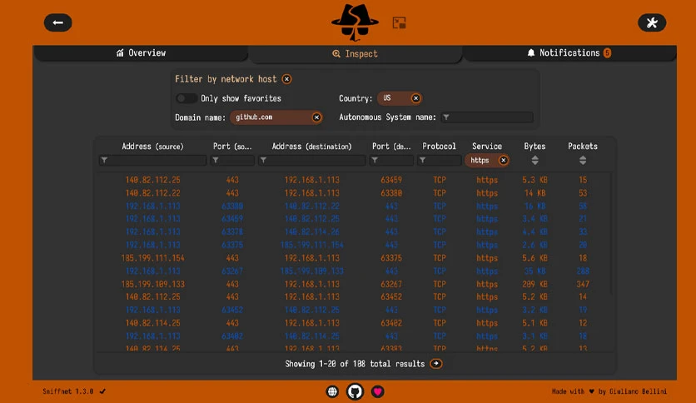Click the Protocol column header
Image resolution: width=696 pixels, height=403 pixels.
click(439, 146)
